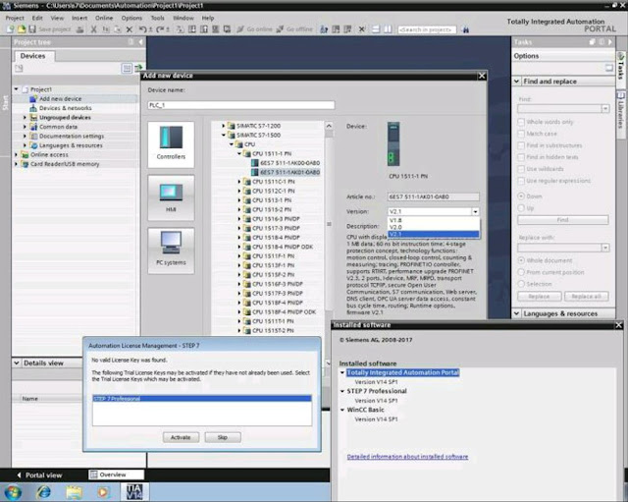The width and height of the screenshot is (628, 502).
Task: Click the split editor vertically icon
Action: coord(388,29)
